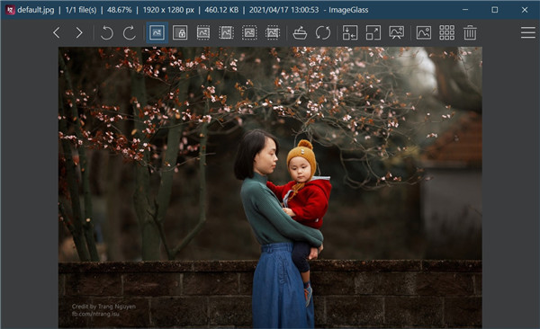Enter full screen with the expand arrow icon
540x329 pixels.
point(373,33)
